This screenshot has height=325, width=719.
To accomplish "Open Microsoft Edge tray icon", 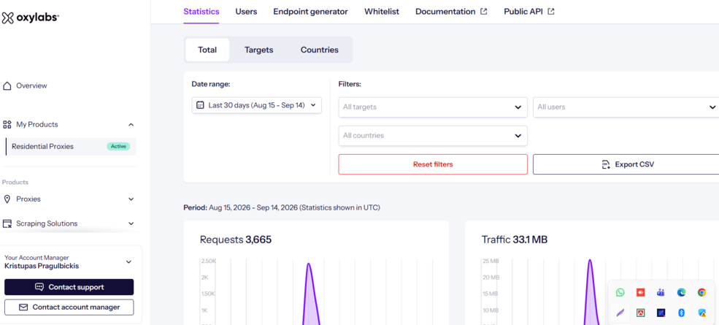I will (681, 292).
